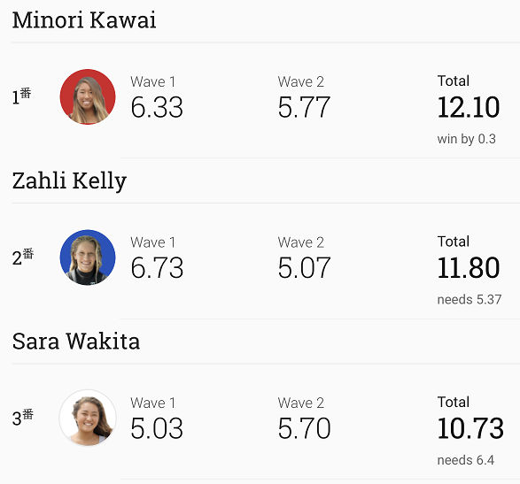Viewport: 520px width, 484px height.
Task: Click the 'needs 5.37' label
Action: (469, 299)
